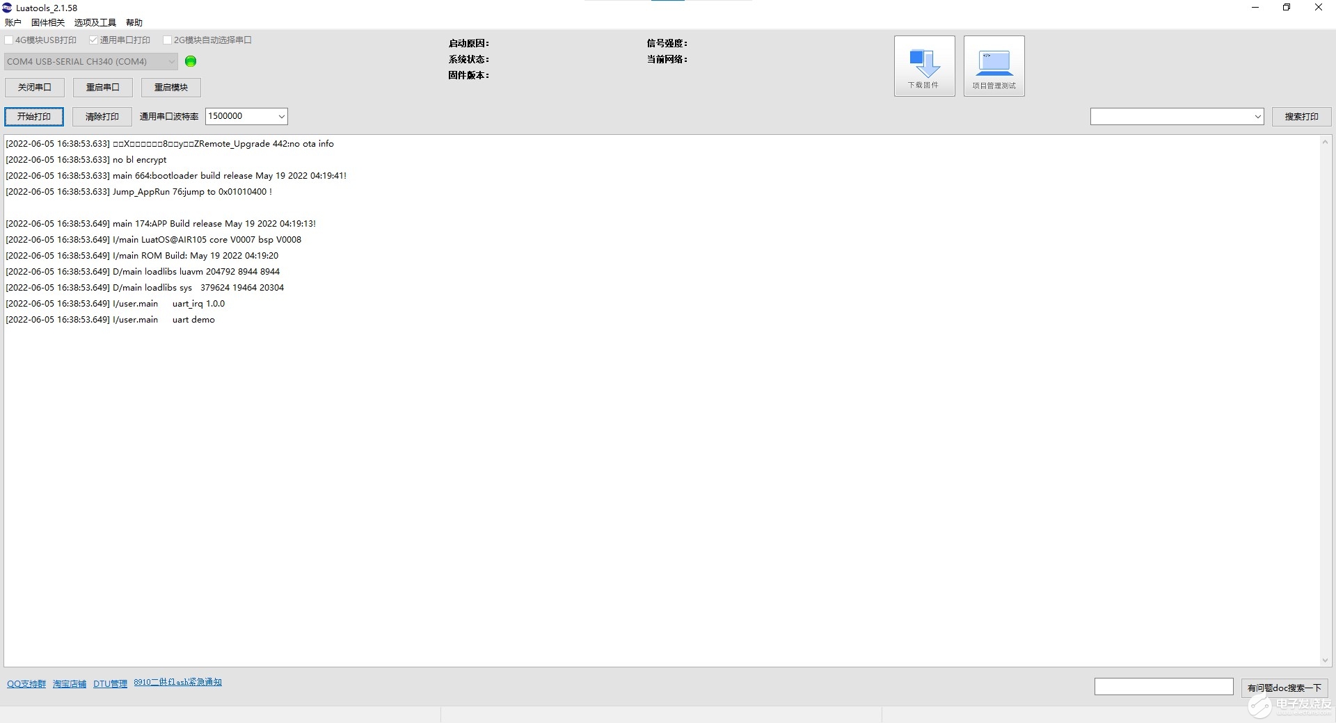Click the 启动原因 label

click(x=469, y=43)
